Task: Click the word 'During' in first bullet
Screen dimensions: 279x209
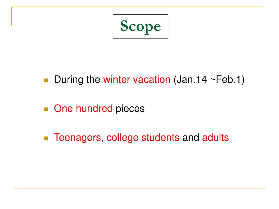Action: [x=68, y=80]
